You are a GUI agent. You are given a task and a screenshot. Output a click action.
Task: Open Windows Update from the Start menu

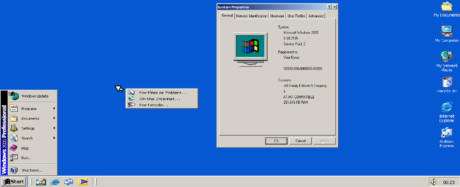[32, 96]
